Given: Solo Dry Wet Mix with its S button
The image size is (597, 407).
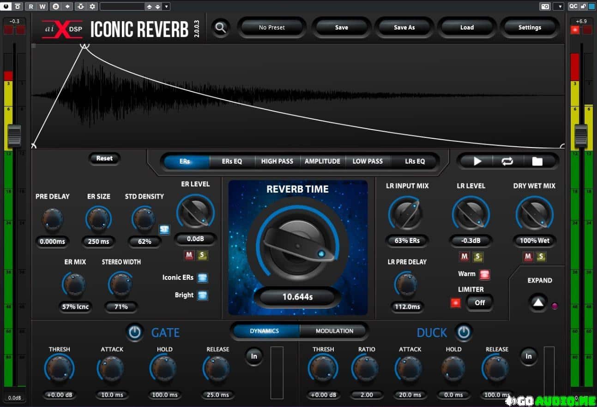Looking at the screenshot, I should click(541, 257).
